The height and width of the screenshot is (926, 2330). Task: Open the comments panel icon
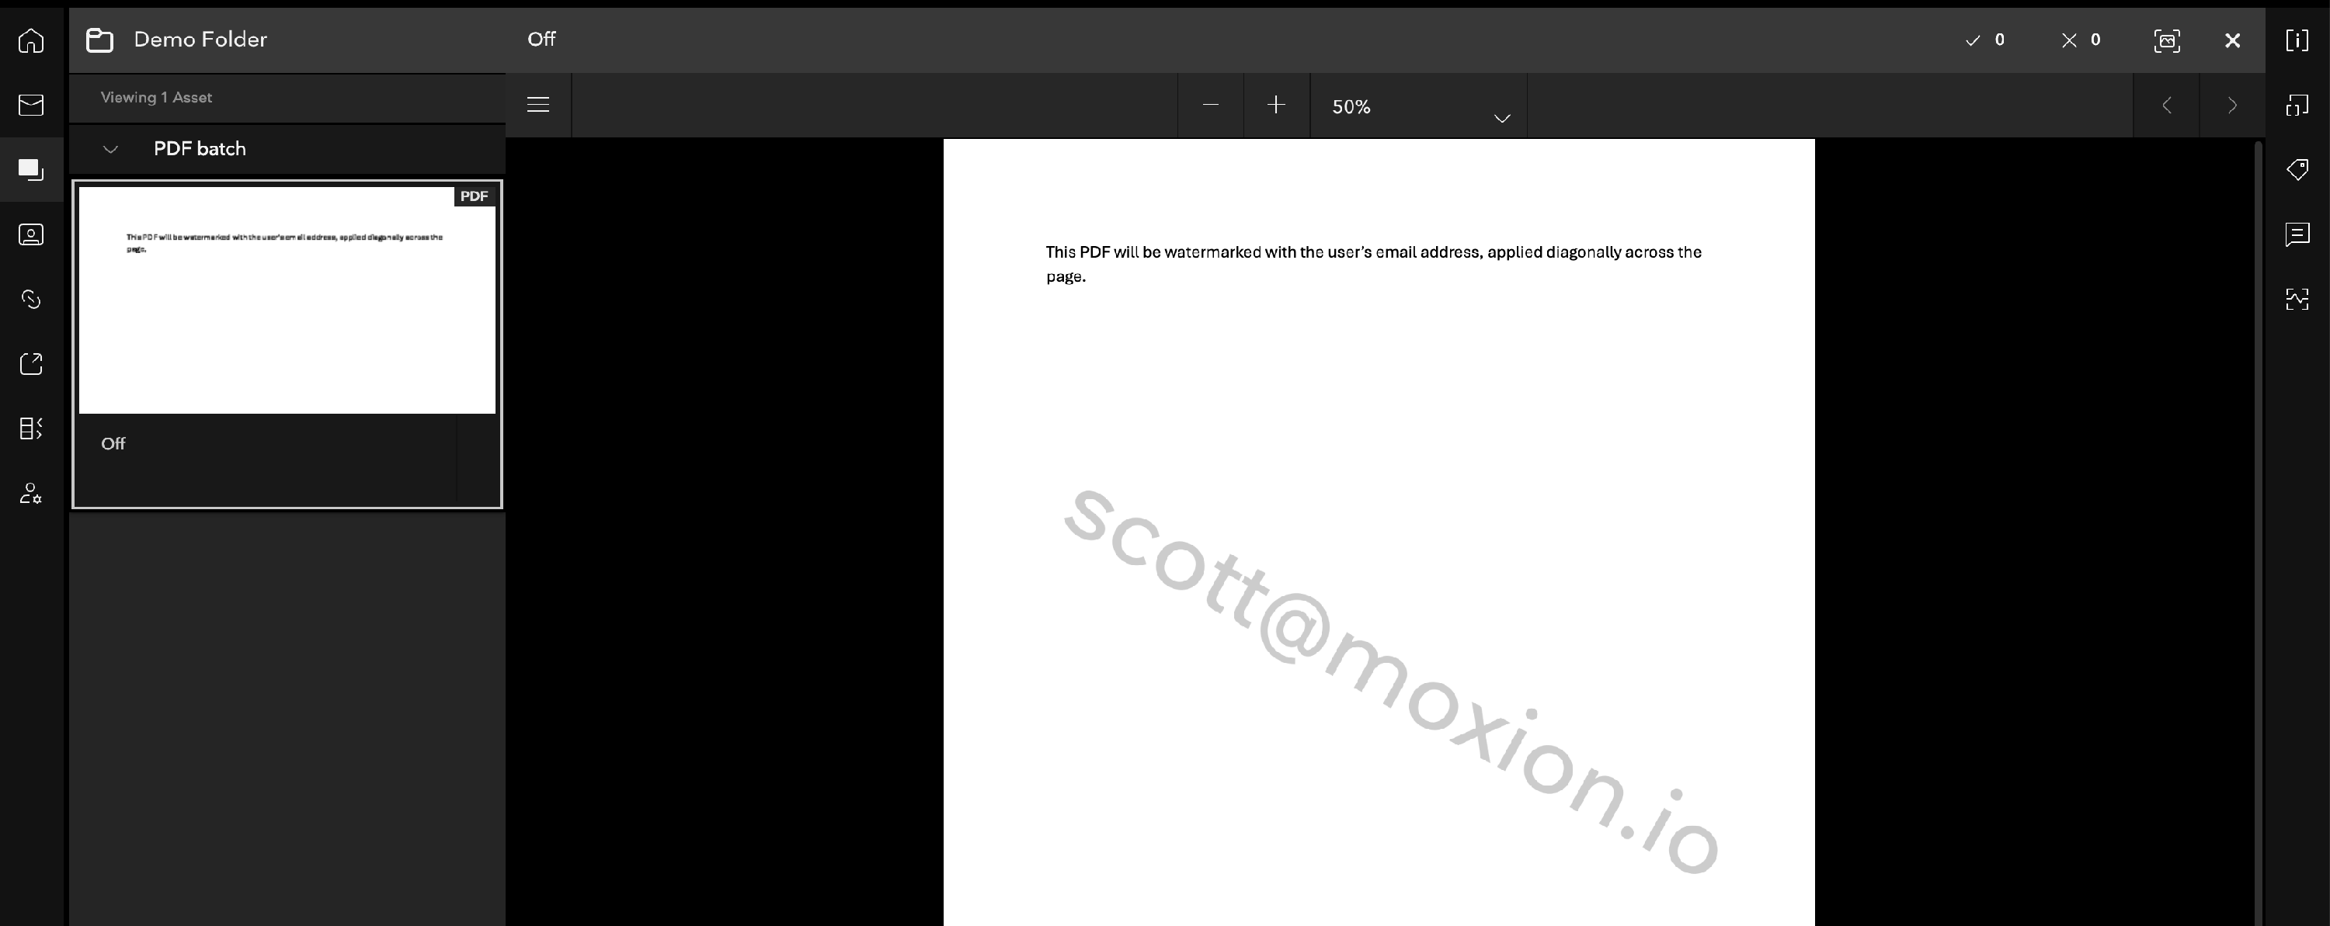coord(2297,235)
